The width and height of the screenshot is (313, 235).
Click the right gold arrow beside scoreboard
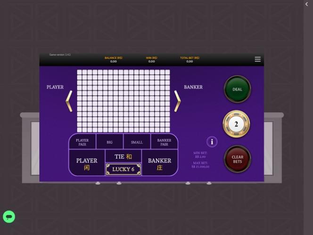pos(177,101)
